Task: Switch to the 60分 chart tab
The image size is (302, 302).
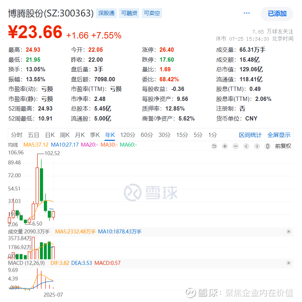Action: tap(147, 135)
